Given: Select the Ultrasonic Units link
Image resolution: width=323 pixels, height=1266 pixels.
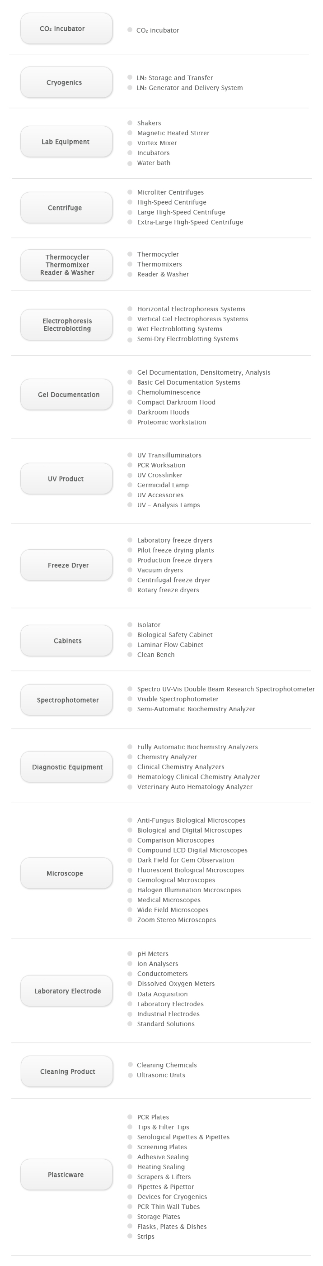Looking at the screenshot, I should pyautogui.click(x=160, y=1076).
